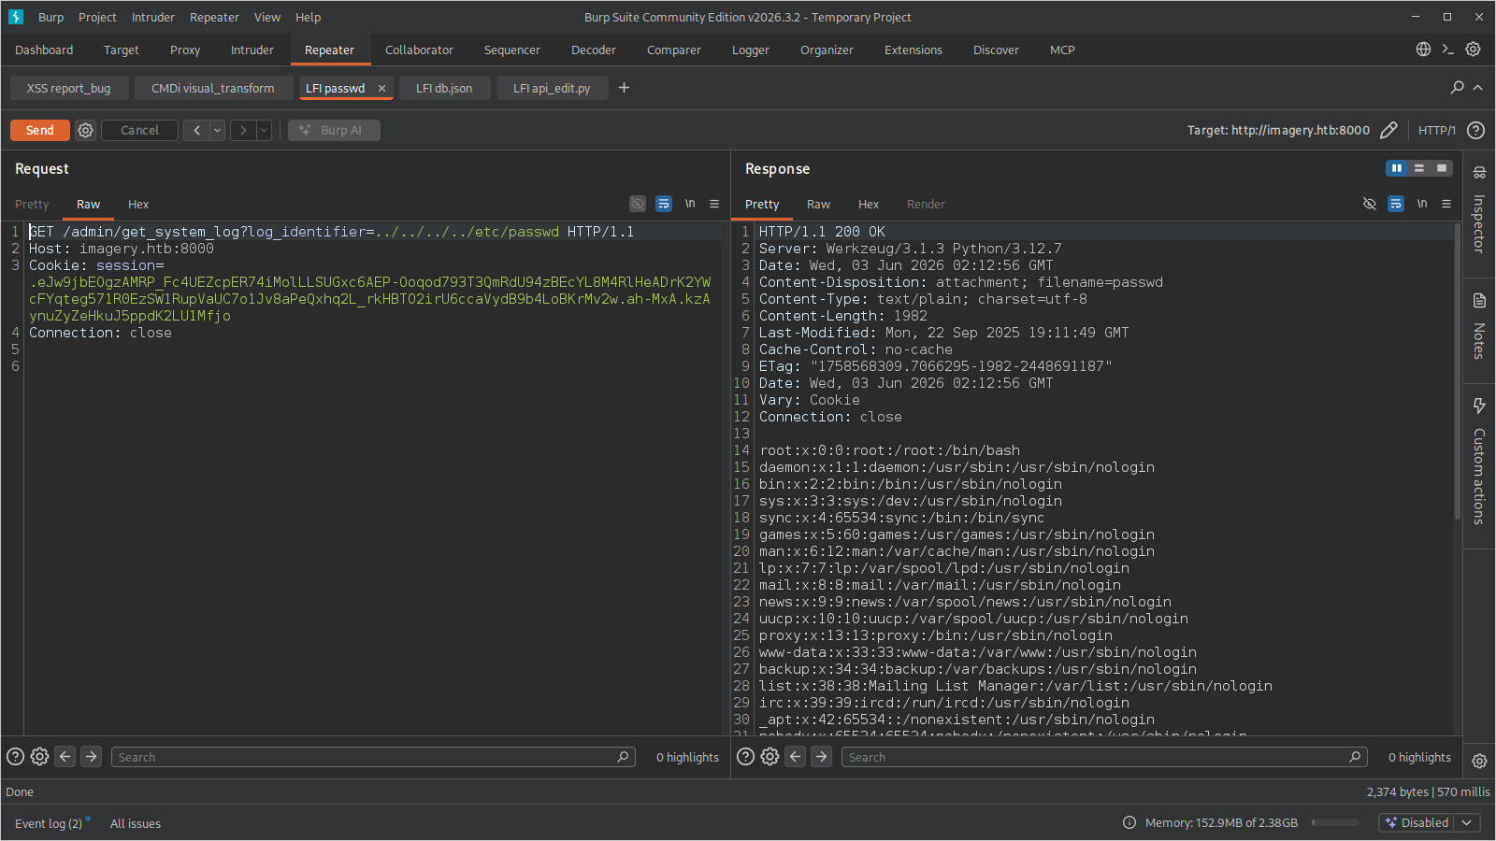Open the Notes side panel
The height and width of the screenshot is (841, 1496).
pyautogui.click(x=1479, y=327)
